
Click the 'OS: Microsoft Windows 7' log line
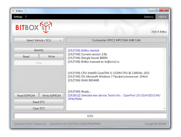[108, 76]
